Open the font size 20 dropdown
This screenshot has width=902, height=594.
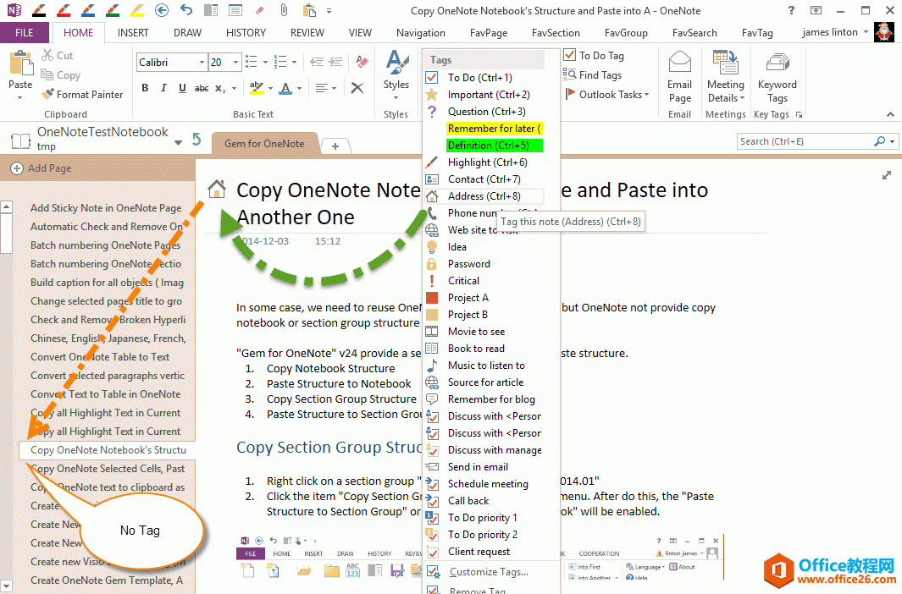coord(235,62)
